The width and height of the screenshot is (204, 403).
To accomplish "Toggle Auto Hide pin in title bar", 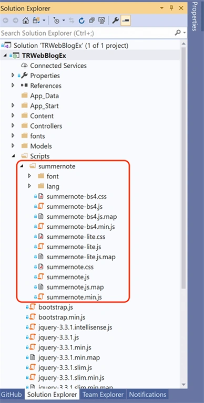I will (x=171, y=8).
